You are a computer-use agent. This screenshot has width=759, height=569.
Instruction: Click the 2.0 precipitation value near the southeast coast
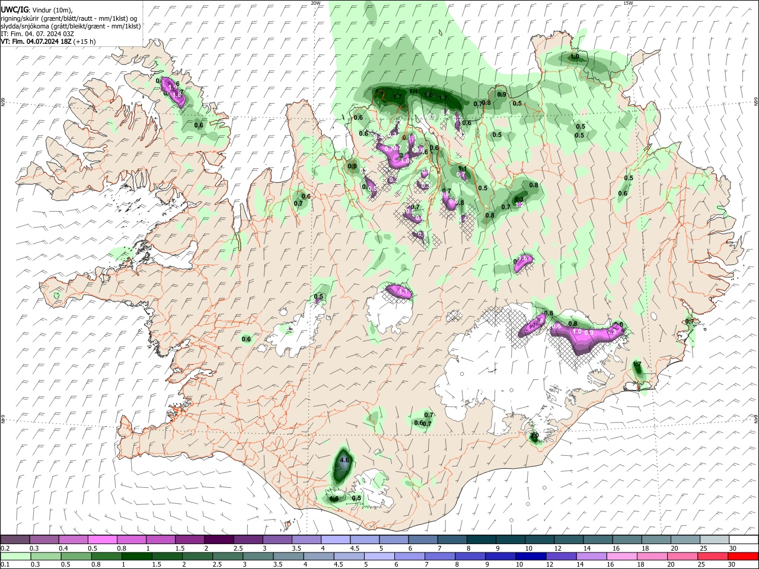(534, 436)
